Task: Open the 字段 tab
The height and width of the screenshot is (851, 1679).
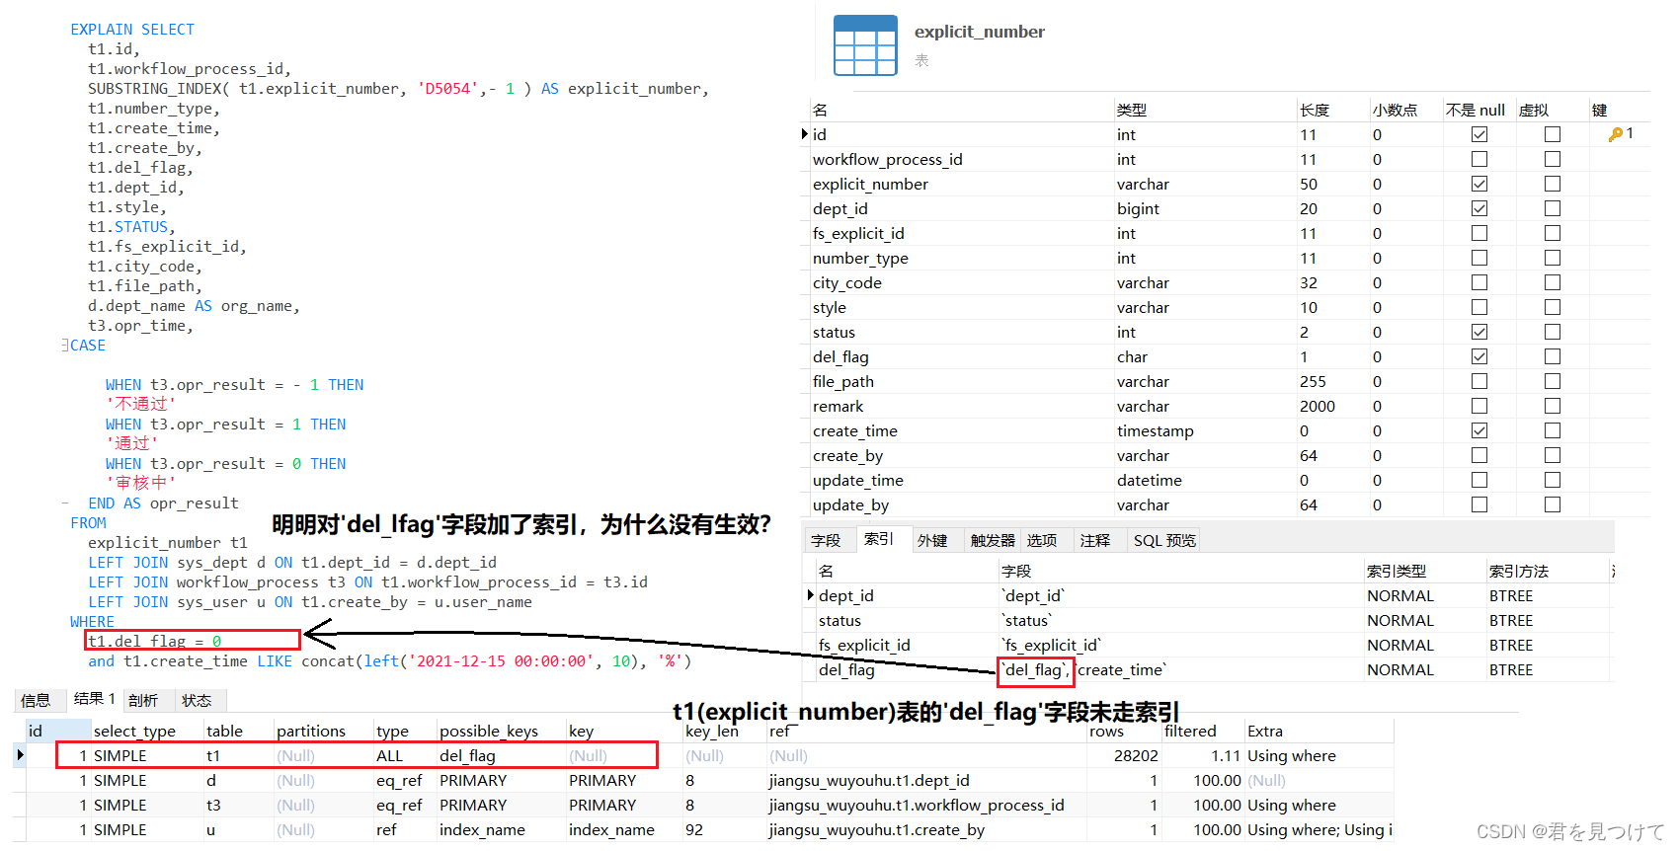Action: pos(826,540)
